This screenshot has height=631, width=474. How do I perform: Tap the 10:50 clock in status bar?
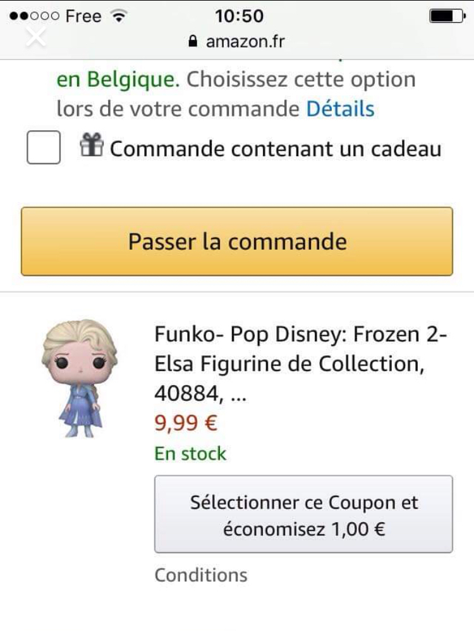point(239,16)
